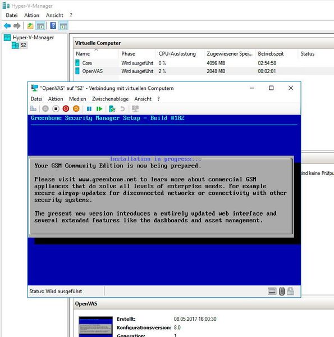Image resolution: width=334 pixels, height=337 pixels.
Task: Click the Virtuelle Computer panel header
Action: [203, 43]
